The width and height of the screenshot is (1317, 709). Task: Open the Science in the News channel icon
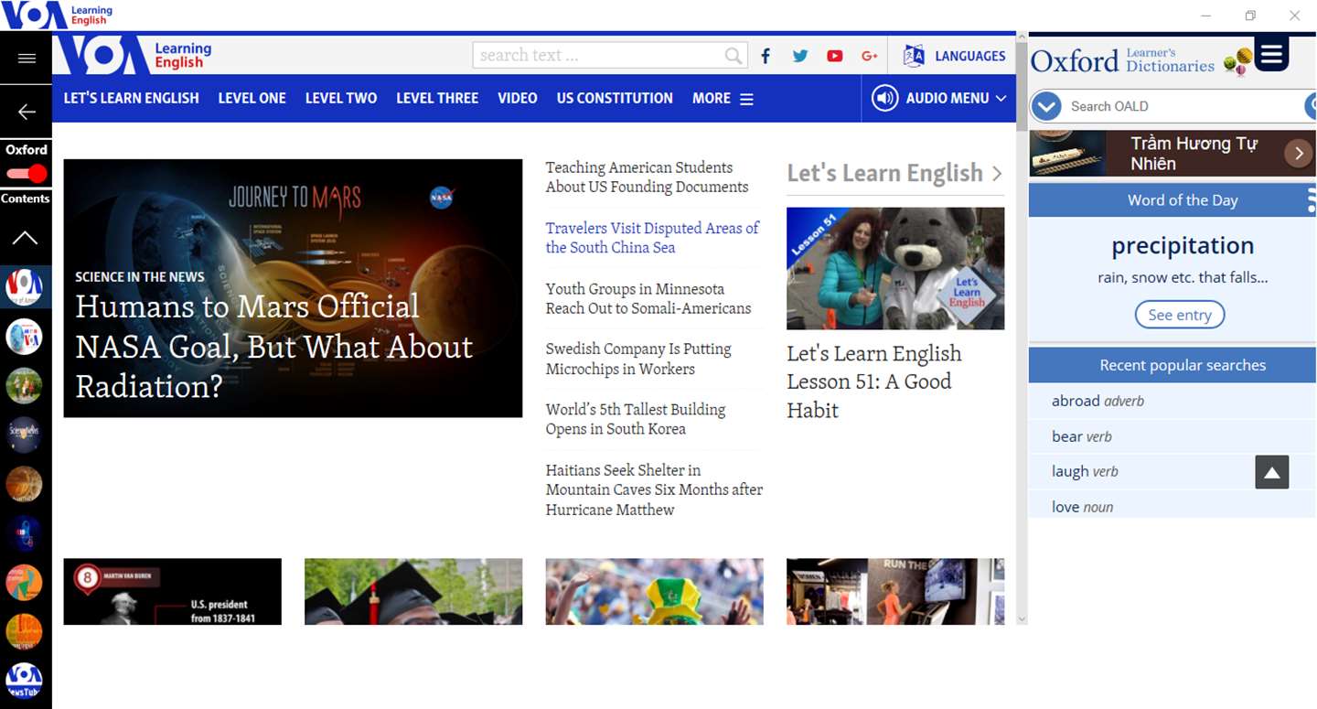[x=25, y=435]
